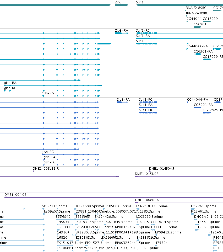The image size is (223, 252).
Task: Open the DME1-004I02 clone label
Action: click(15, 195)
